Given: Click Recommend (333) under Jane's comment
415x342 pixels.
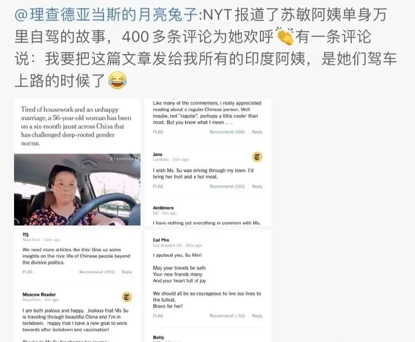Looking at the screenshot, I should click(x=227, y=186).
